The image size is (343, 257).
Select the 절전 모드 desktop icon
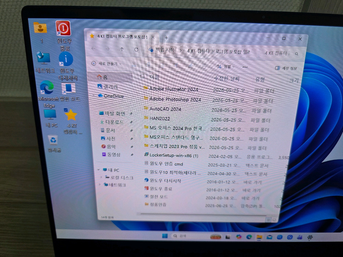pyautogui.click(x=70, y=92)
